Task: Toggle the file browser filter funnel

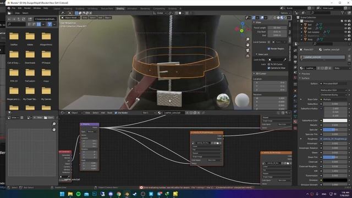Action: pos(50,24)
